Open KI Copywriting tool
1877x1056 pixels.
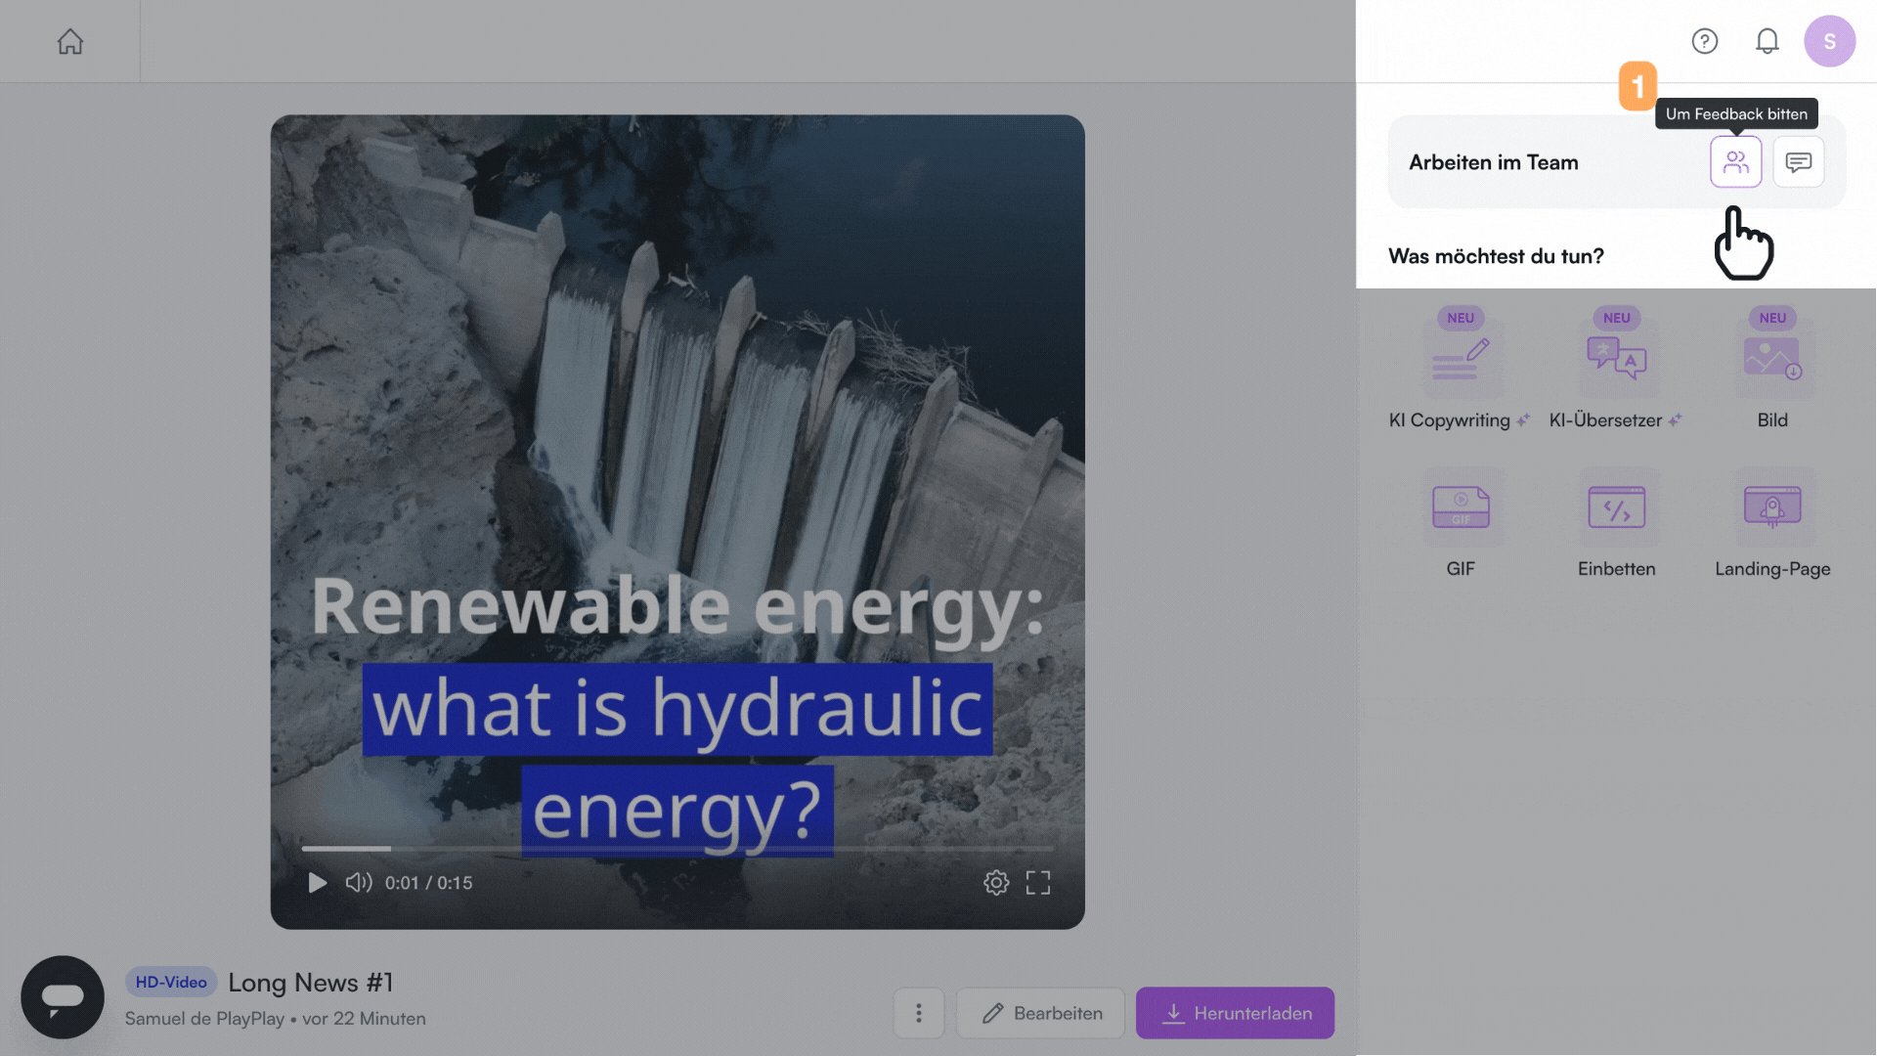[x=1461, y=360]
